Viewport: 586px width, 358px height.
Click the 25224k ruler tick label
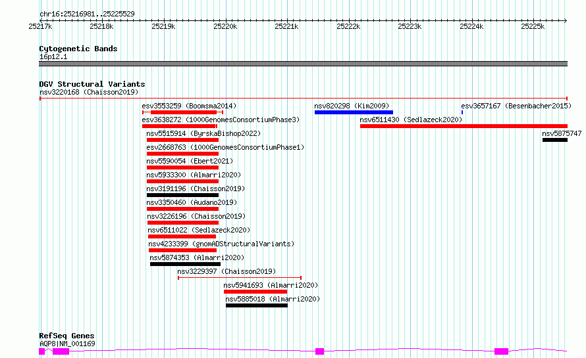point(471,26)
